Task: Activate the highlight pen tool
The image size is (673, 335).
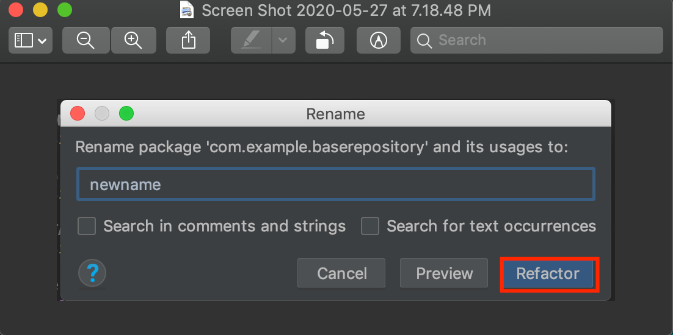Action: (x=251, y=40)
